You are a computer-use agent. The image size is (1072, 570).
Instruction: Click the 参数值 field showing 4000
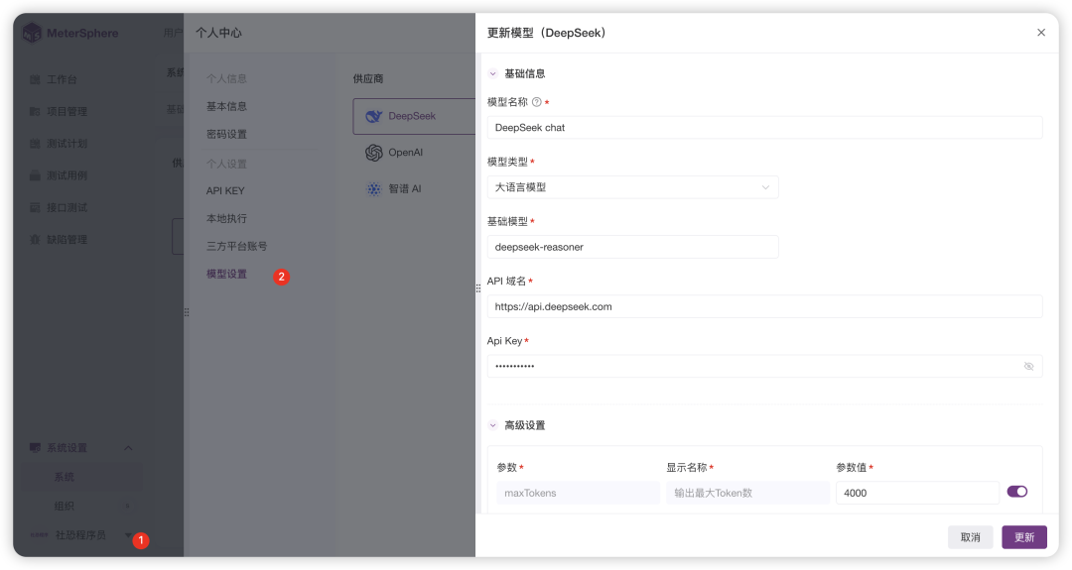pos(917,493)
